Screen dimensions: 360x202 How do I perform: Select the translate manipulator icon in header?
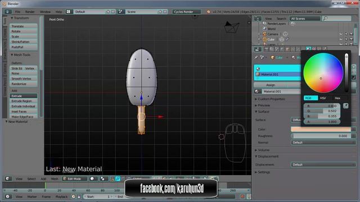(x=118, y=178)
